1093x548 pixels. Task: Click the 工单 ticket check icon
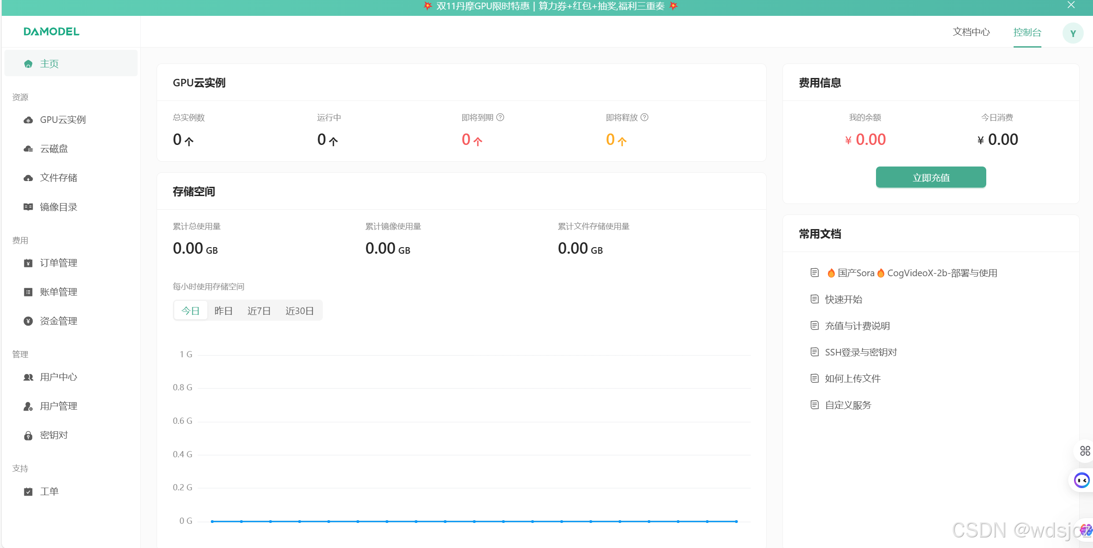[x=28, y=492]
